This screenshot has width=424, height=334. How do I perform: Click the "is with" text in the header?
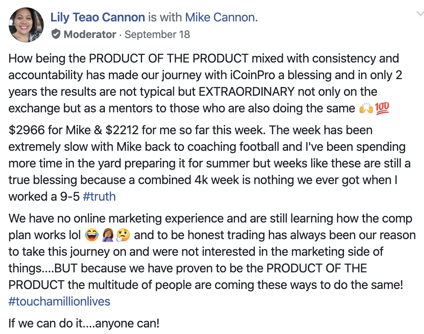point(165,17)
